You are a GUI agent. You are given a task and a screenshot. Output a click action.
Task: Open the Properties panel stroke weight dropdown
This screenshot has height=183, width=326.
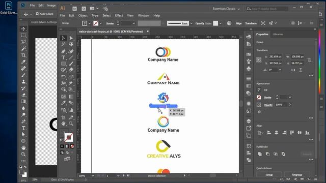(x=290, y=97)
